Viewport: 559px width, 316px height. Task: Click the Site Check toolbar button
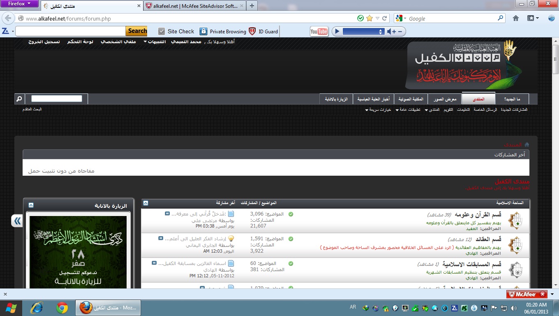pos(176,31)
